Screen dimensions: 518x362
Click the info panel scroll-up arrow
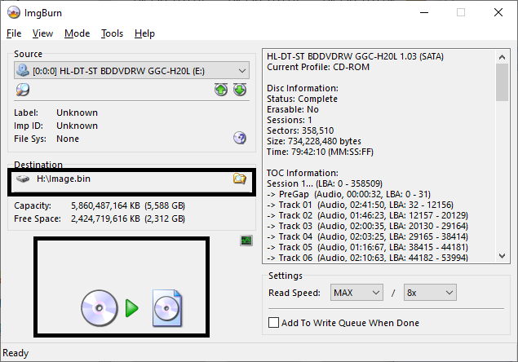click(x=503, y=57)
